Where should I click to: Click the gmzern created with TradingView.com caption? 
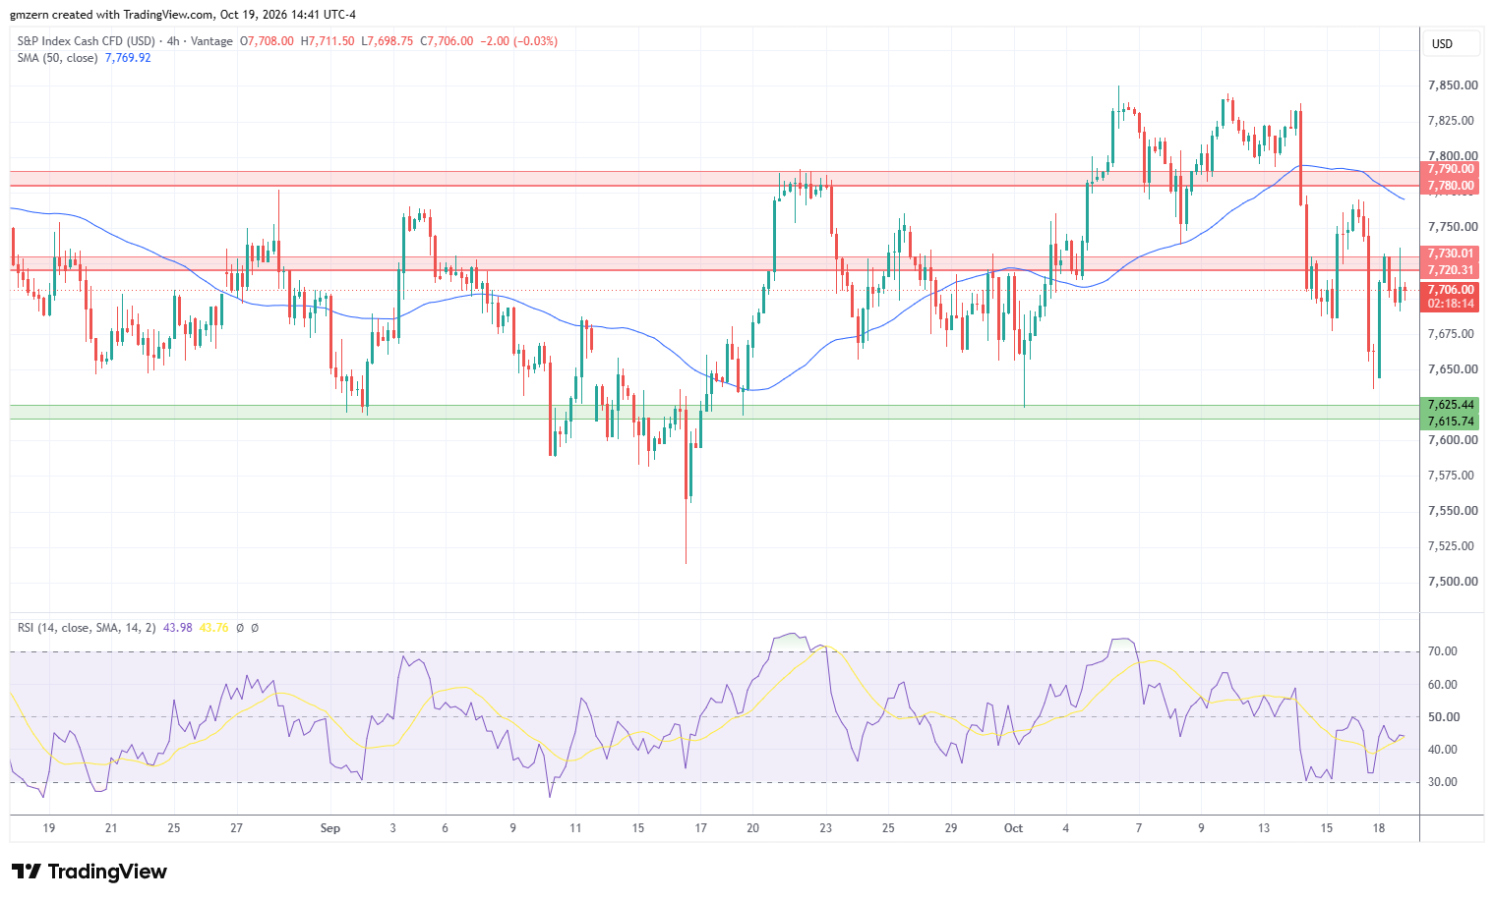(x=183, y=15)
